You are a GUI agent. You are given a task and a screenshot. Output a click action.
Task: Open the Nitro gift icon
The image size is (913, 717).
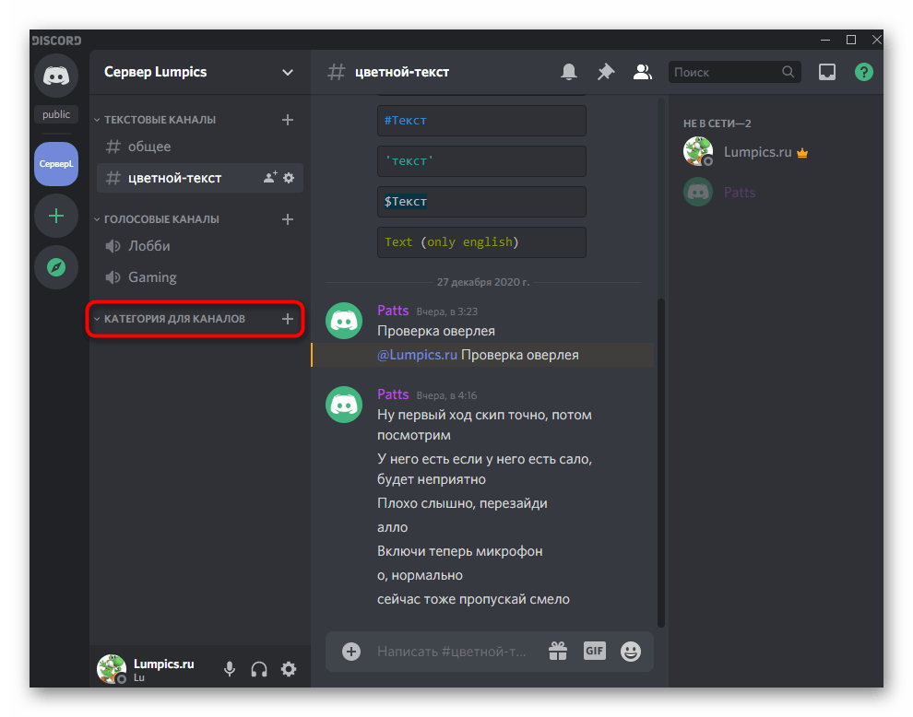(x=558, y=652)
